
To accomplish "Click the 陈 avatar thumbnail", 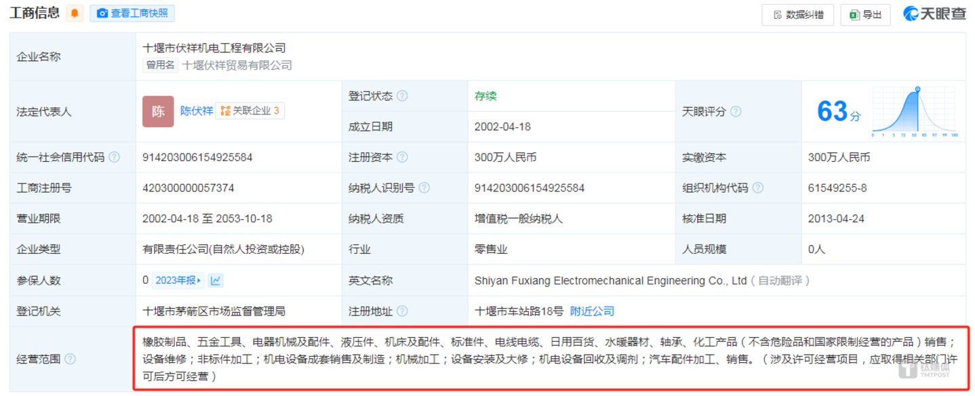I will [x=158, y=112].
